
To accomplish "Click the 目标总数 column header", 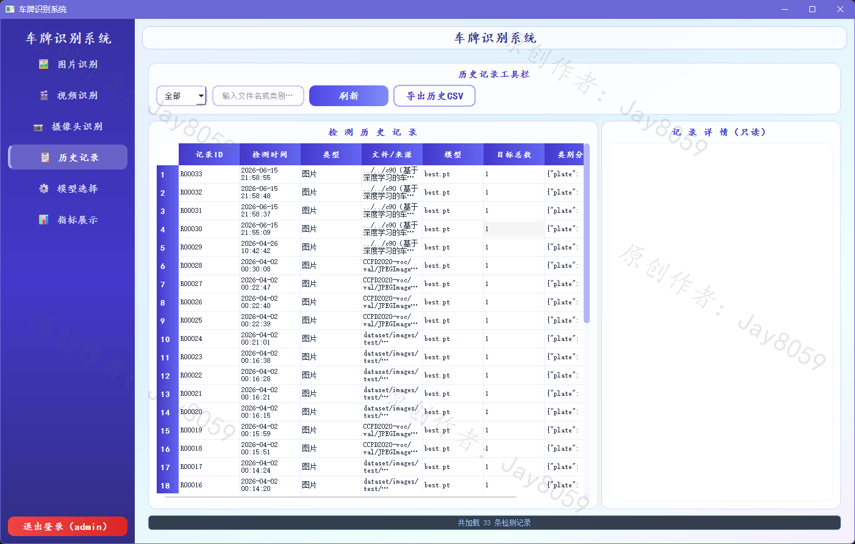I will click(514, 154).
